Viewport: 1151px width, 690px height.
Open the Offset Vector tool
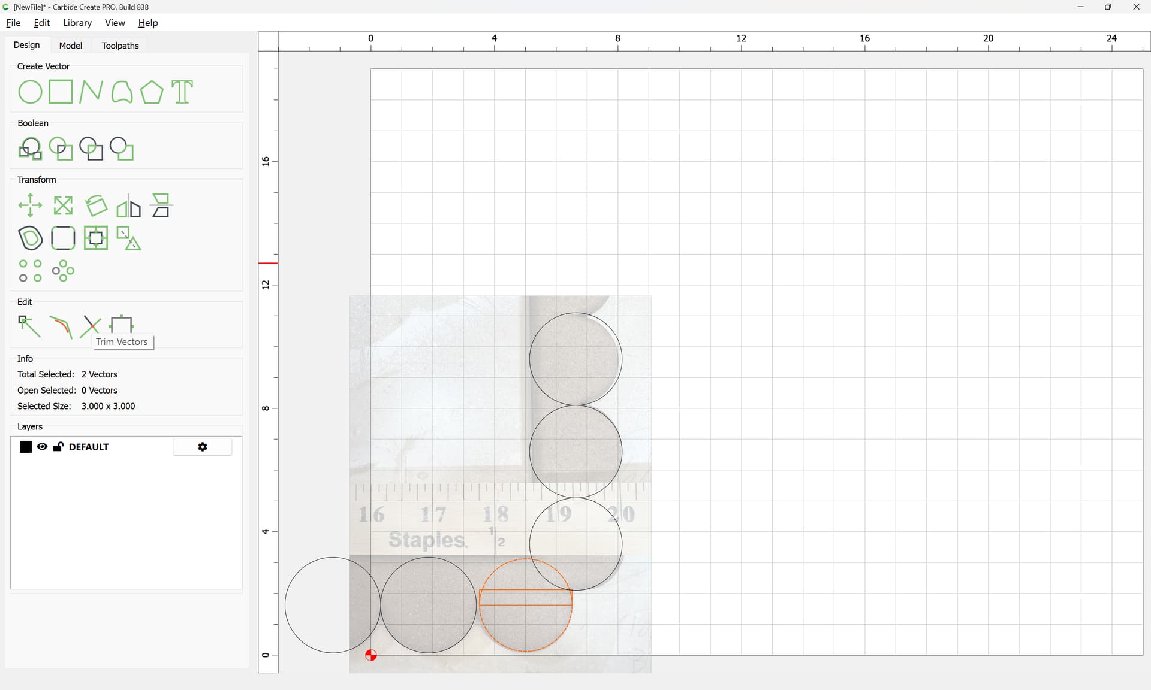pos(30,238)
